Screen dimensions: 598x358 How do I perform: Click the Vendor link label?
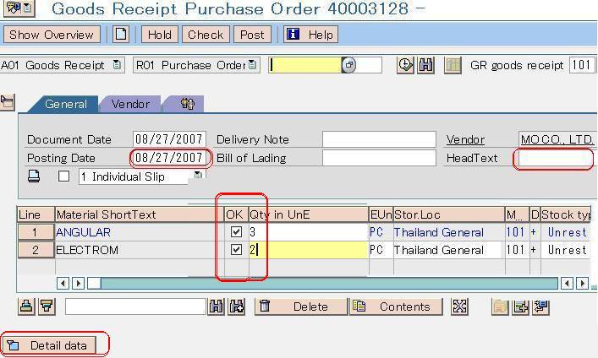point(465,140)
